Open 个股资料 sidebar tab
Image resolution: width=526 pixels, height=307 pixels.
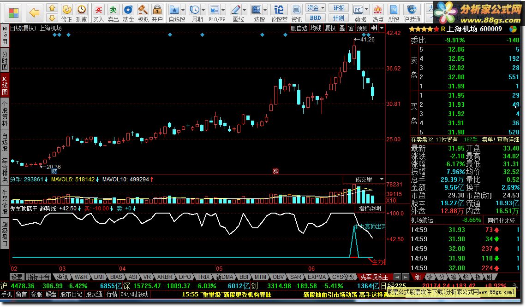5,114
